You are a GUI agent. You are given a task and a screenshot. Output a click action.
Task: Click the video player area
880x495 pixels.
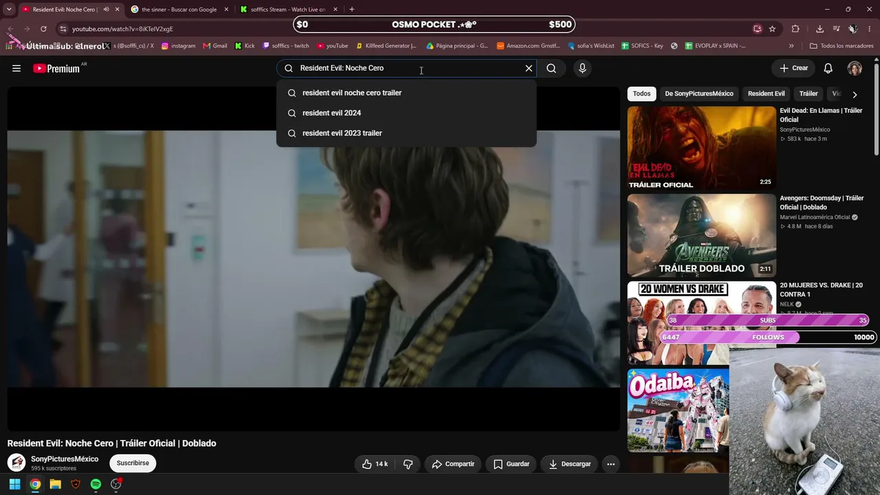click(x=313, y=258)
